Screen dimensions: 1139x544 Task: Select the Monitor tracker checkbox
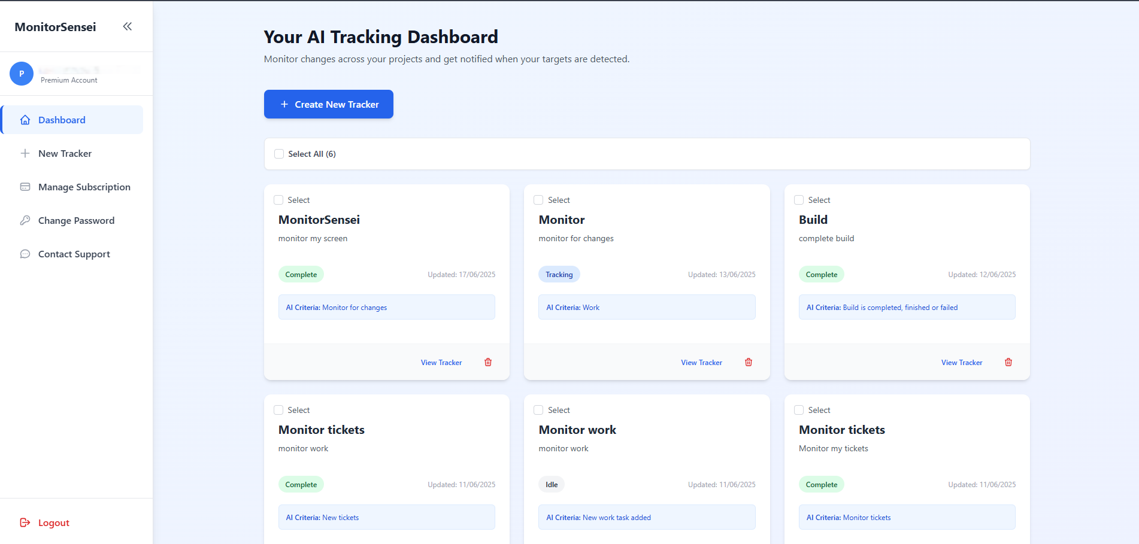coord(538,200)
